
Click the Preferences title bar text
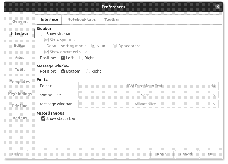pos(113,7)
